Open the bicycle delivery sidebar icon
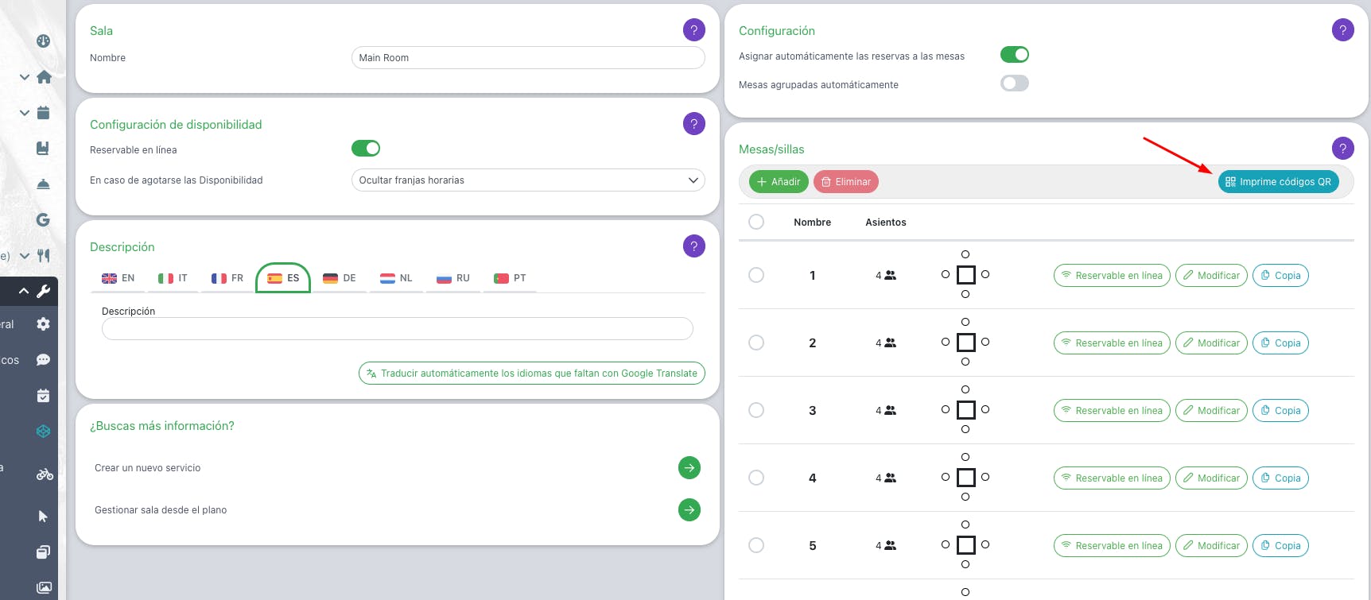This screenshot has height=600, width=1371. pyautogui.click(x=45, y=474)
